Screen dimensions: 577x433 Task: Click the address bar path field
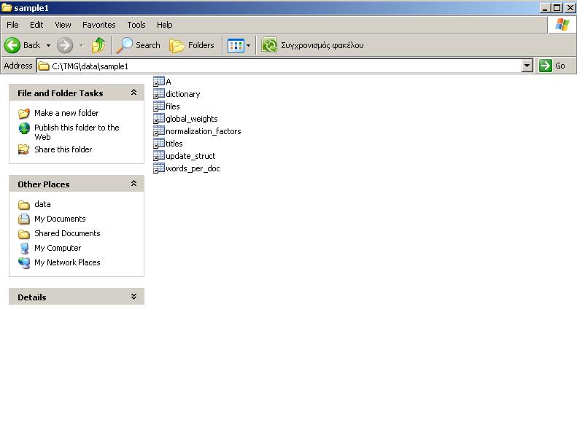tap(284, 66)
